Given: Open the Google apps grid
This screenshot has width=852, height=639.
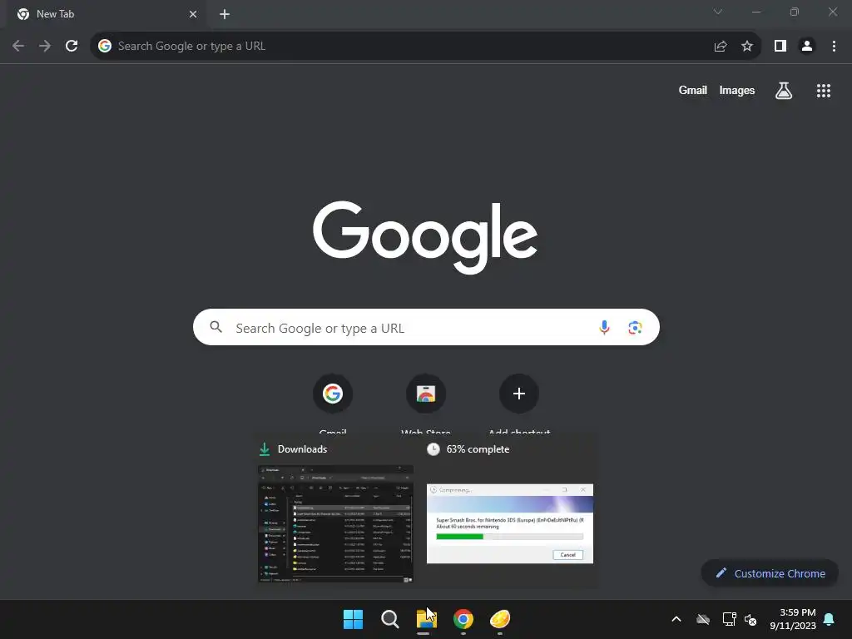Looking at the screenshot, I should 824,91.
